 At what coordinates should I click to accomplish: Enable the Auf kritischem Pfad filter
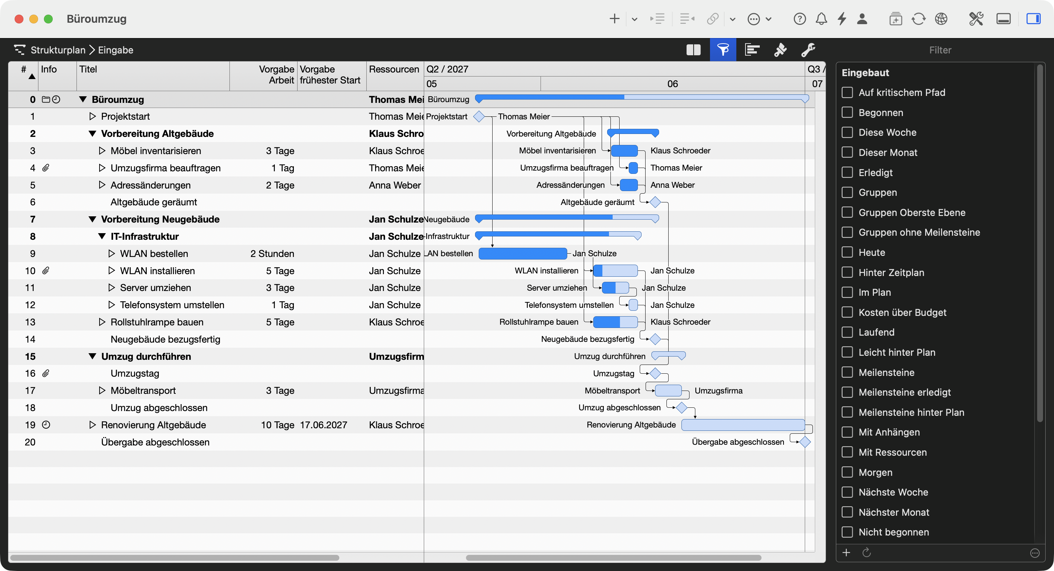(x=847, y=93)
